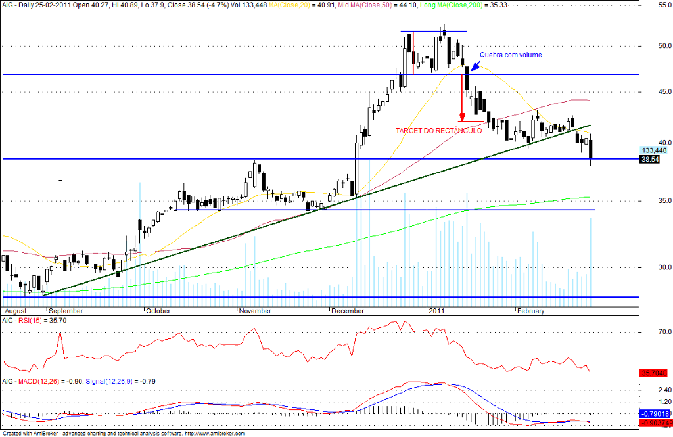Click the AIG Daily 25-02-2011 chart title
The width and height of the screenshot is (673, 437).
pos(134,5)
